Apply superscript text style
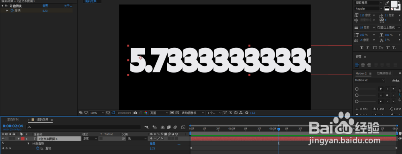 [x=388, y=48]
